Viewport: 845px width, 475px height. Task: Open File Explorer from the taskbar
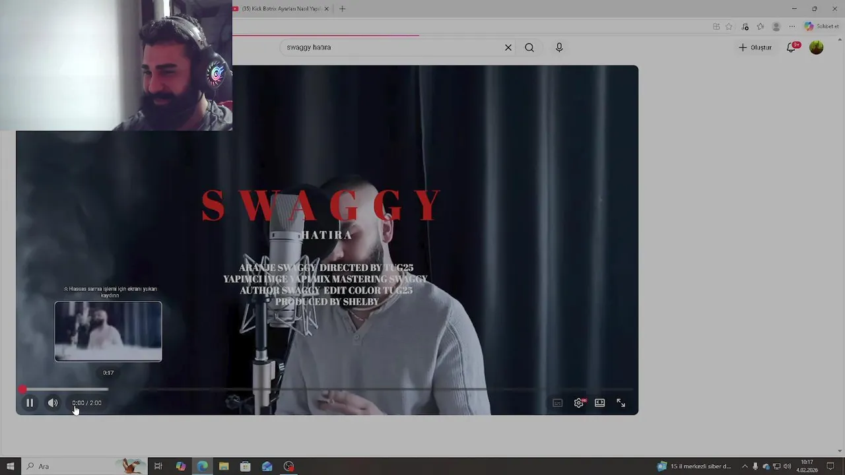click(224, 466)
